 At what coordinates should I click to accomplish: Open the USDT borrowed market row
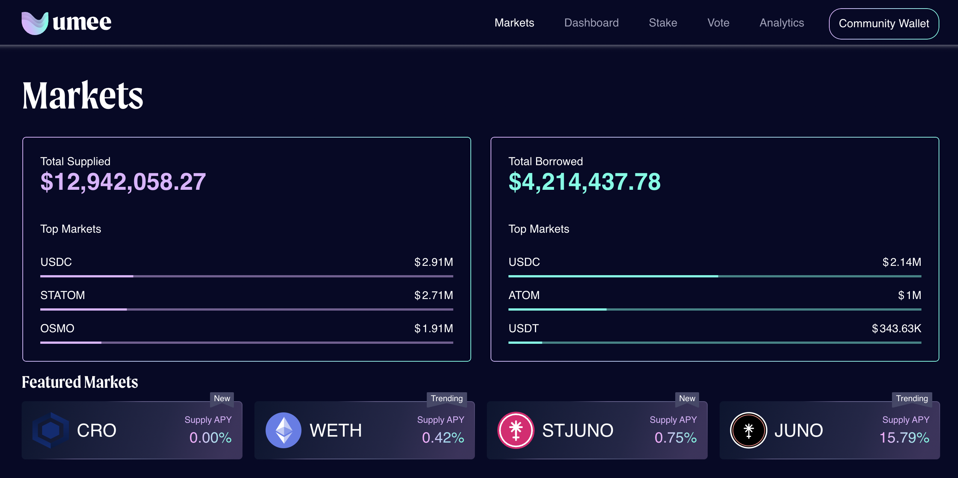[x=523, y=328]
